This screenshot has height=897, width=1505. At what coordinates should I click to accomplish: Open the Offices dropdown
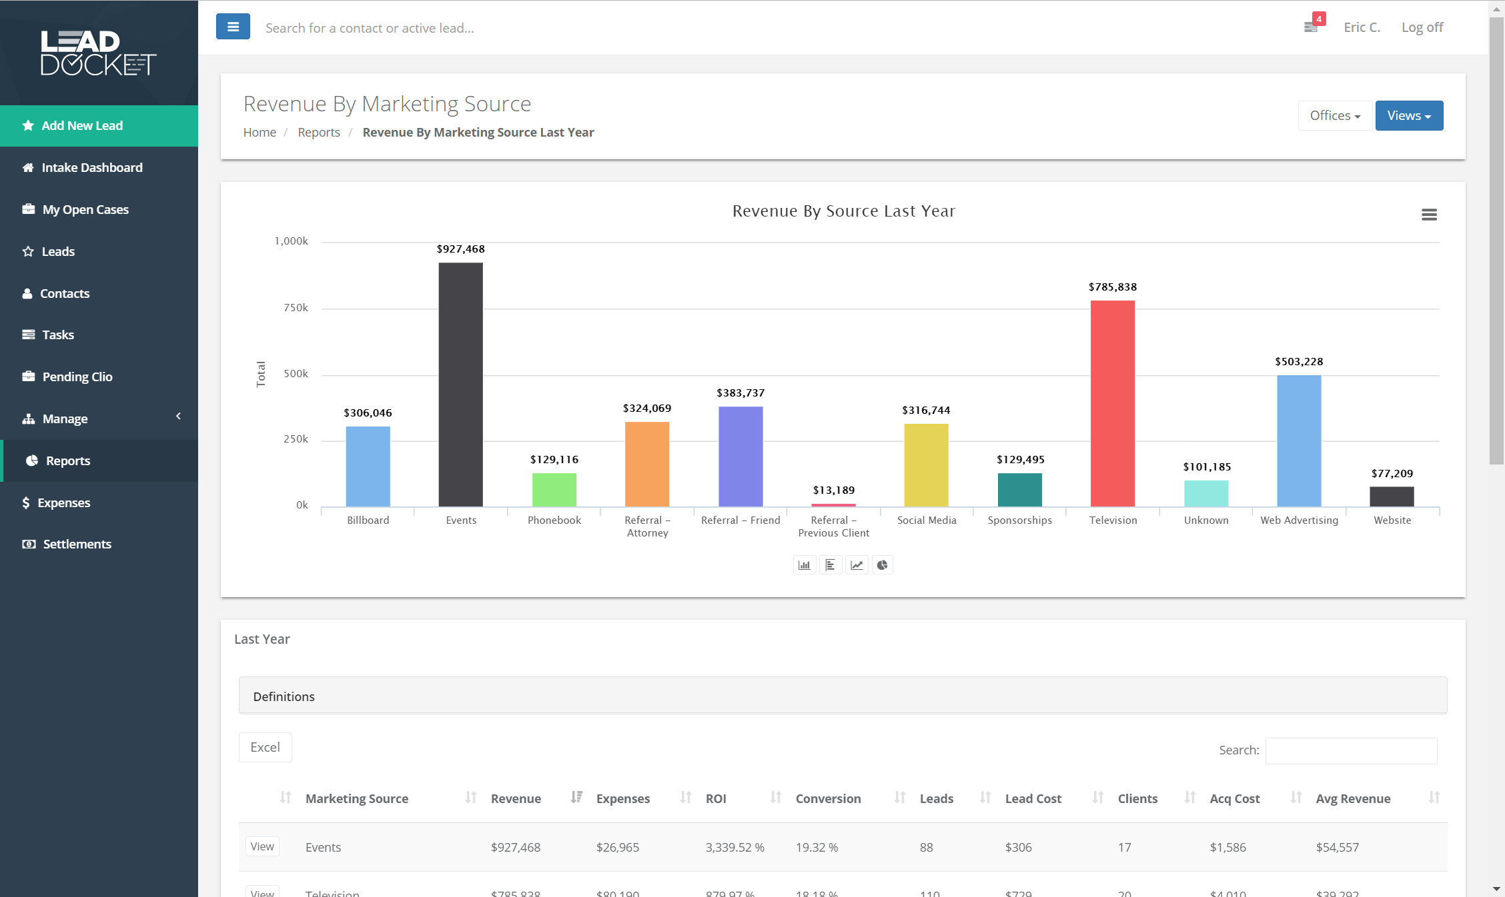tap(1335, 115)
